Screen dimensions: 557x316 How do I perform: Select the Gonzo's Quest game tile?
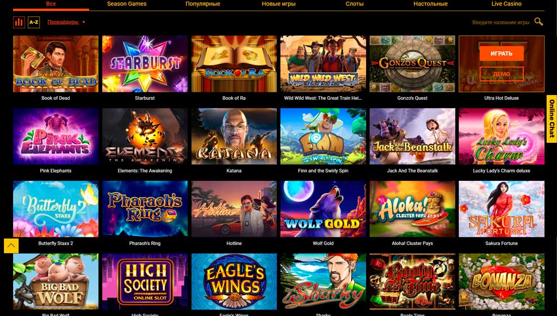[412, 64]
